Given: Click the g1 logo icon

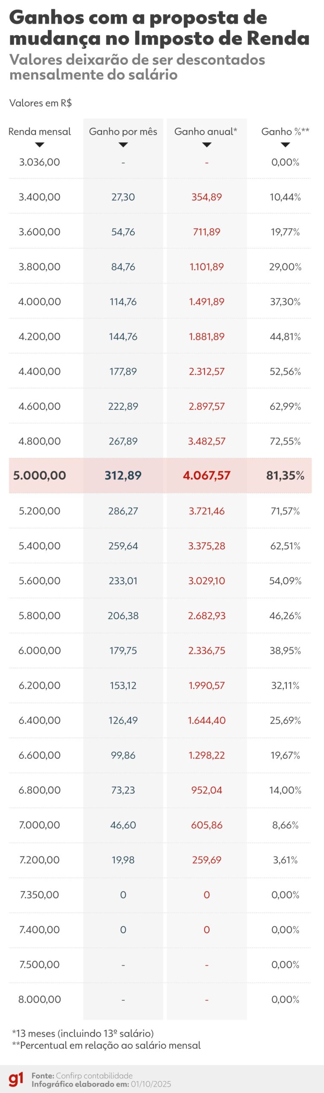Looking at the screenshot, I should pyautogui.click(x=16, y=1080).
